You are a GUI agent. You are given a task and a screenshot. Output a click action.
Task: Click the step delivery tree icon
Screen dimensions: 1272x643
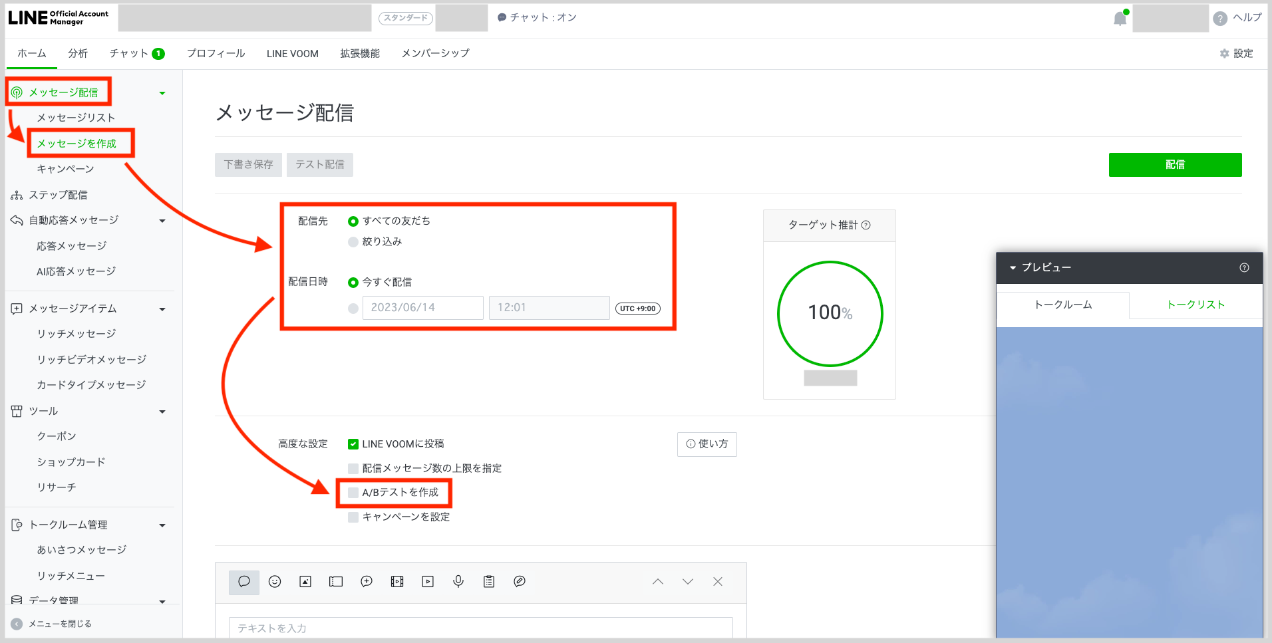coord(17,195)
